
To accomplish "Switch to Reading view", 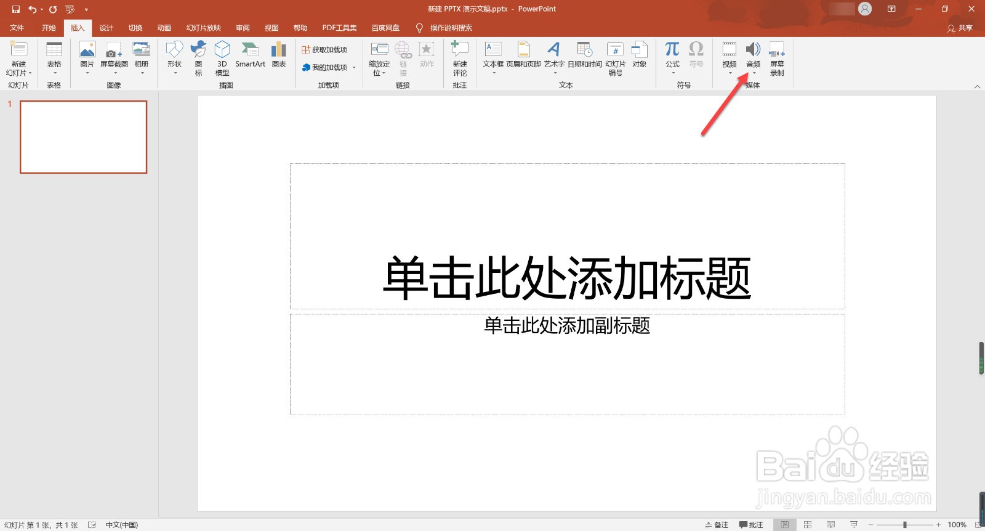I will pyautogui.click(x=831, y=525).
